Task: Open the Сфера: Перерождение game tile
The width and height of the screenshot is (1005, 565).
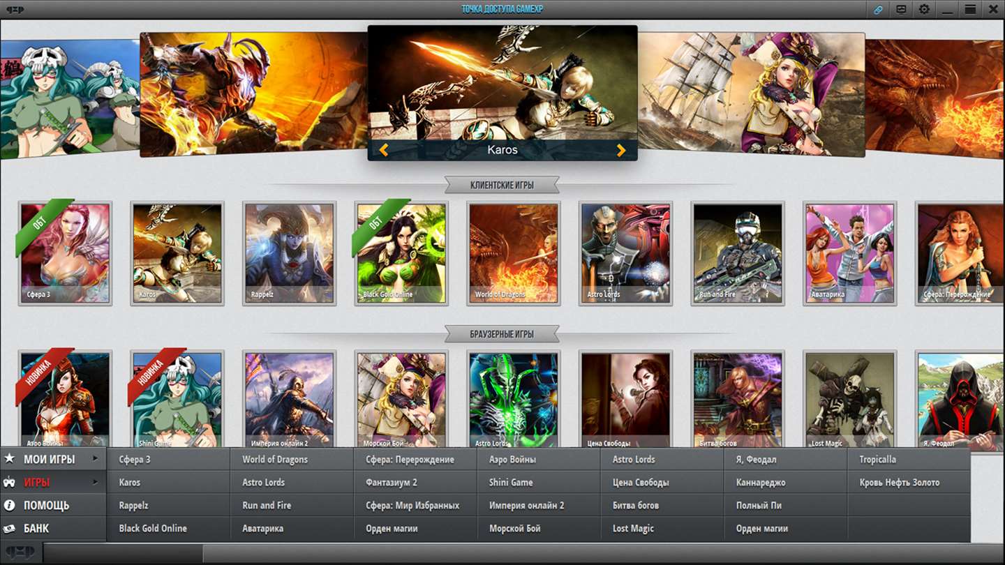Action: click(x=960, y=253)
